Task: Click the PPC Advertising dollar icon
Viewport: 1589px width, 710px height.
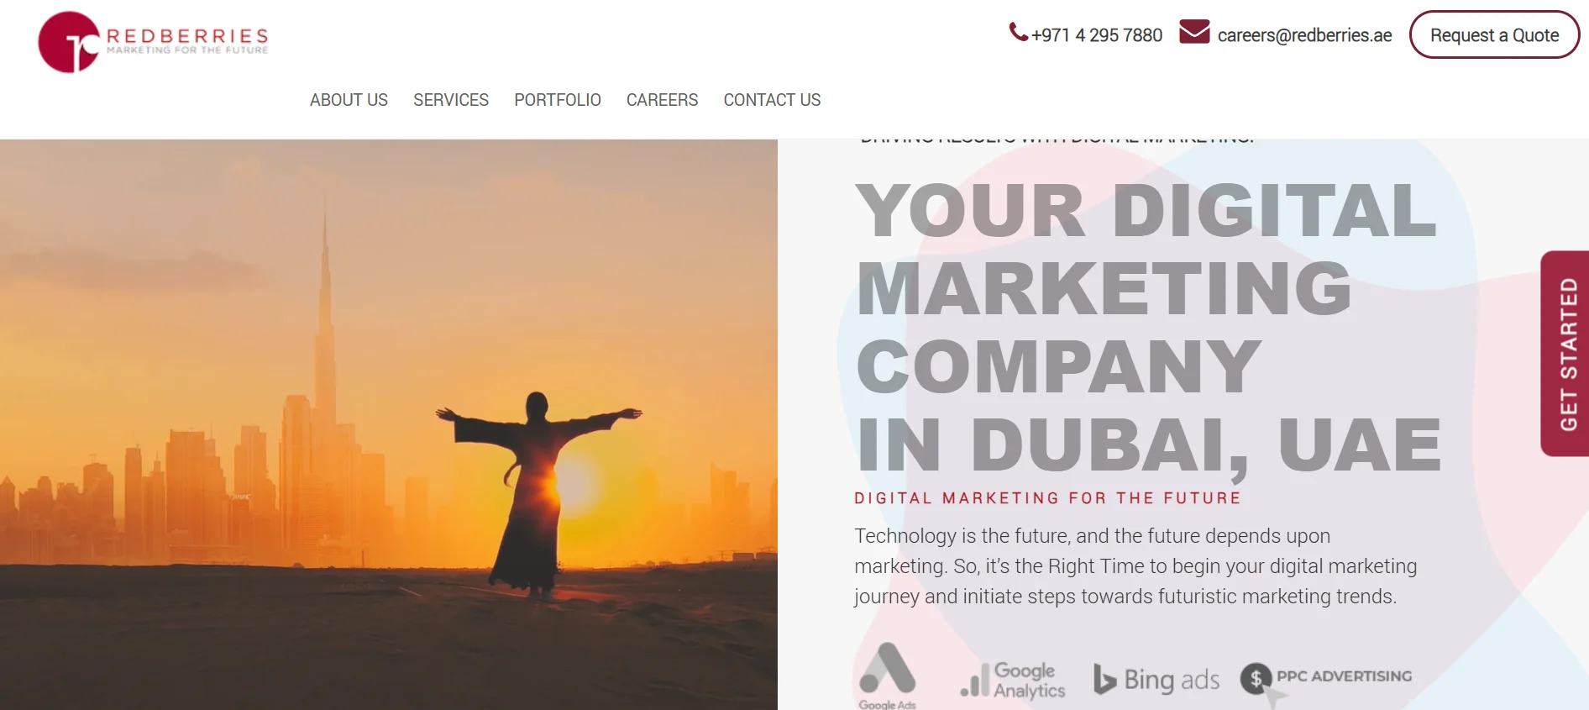Action: 1256,678
